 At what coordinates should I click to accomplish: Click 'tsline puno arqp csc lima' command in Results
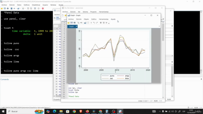coord(21,71)
